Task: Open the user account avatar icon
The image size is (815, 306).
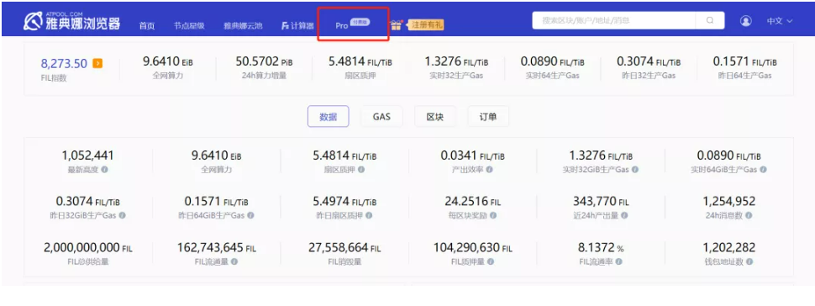Action: click(x=746, y=21)
